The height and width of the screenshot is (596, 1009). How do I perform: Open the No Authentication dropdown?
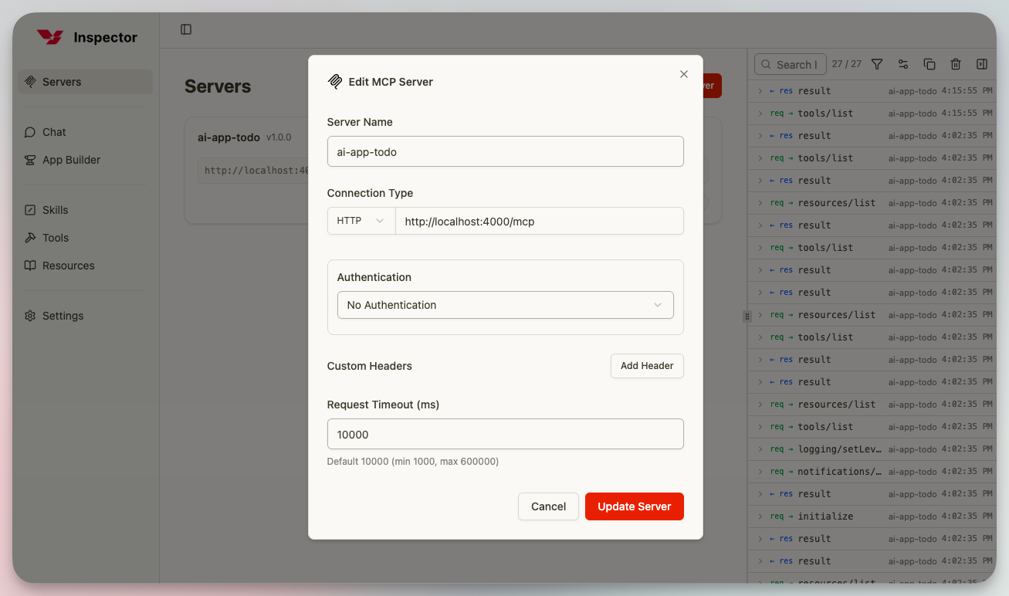[506, 305]
